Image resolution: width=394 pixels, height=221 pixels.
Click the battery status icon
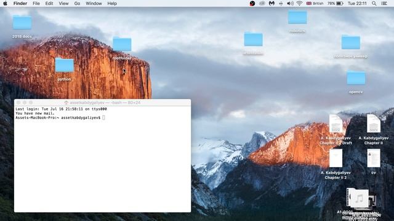click(x=340, y=4)
